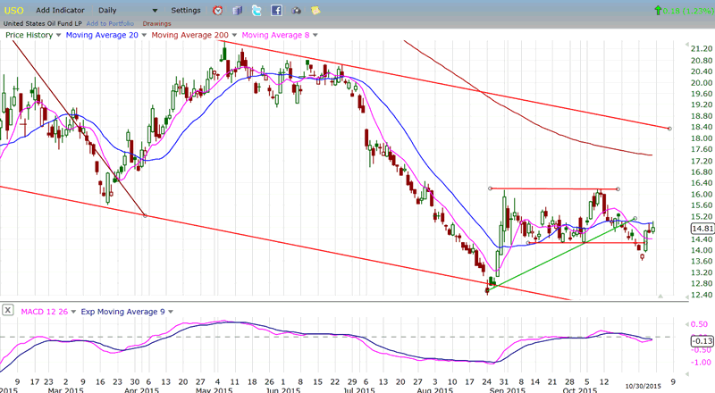Close the MACD indicator panel
The height and width of the screenshot is (393, 715).
8,311
